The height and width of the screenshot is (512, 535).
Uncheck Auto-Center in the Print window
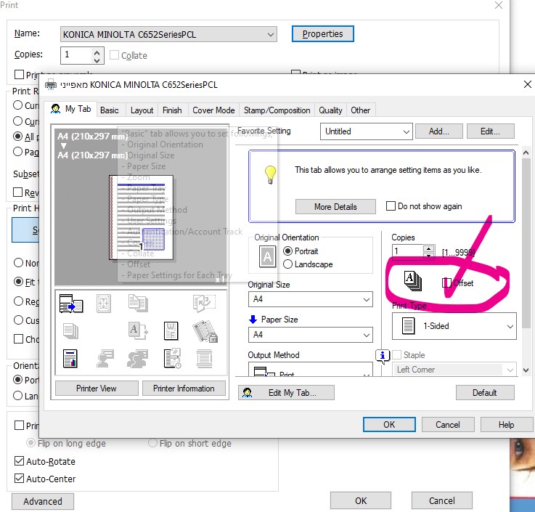pos(19,479)
